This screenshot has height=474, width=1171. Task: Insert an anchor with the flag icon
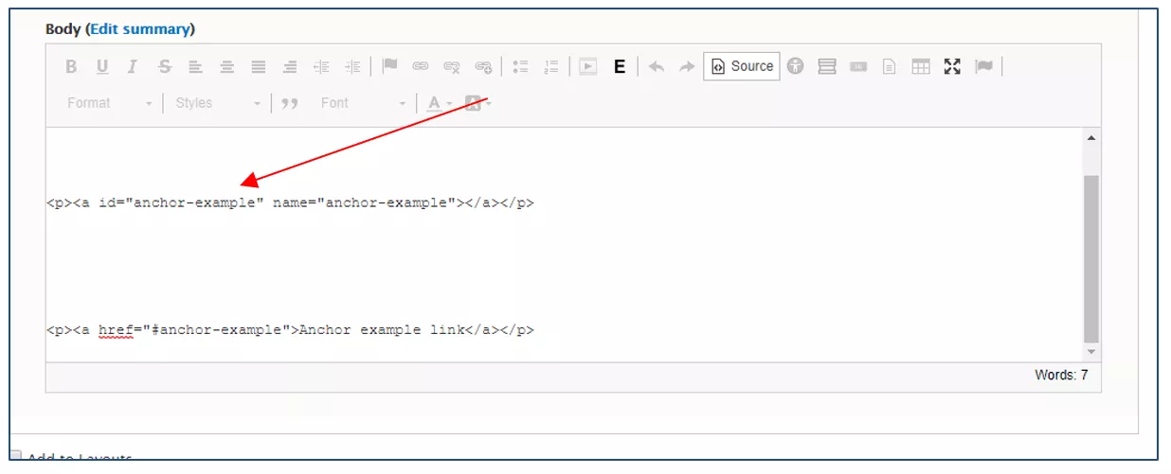tap(389, 66)
